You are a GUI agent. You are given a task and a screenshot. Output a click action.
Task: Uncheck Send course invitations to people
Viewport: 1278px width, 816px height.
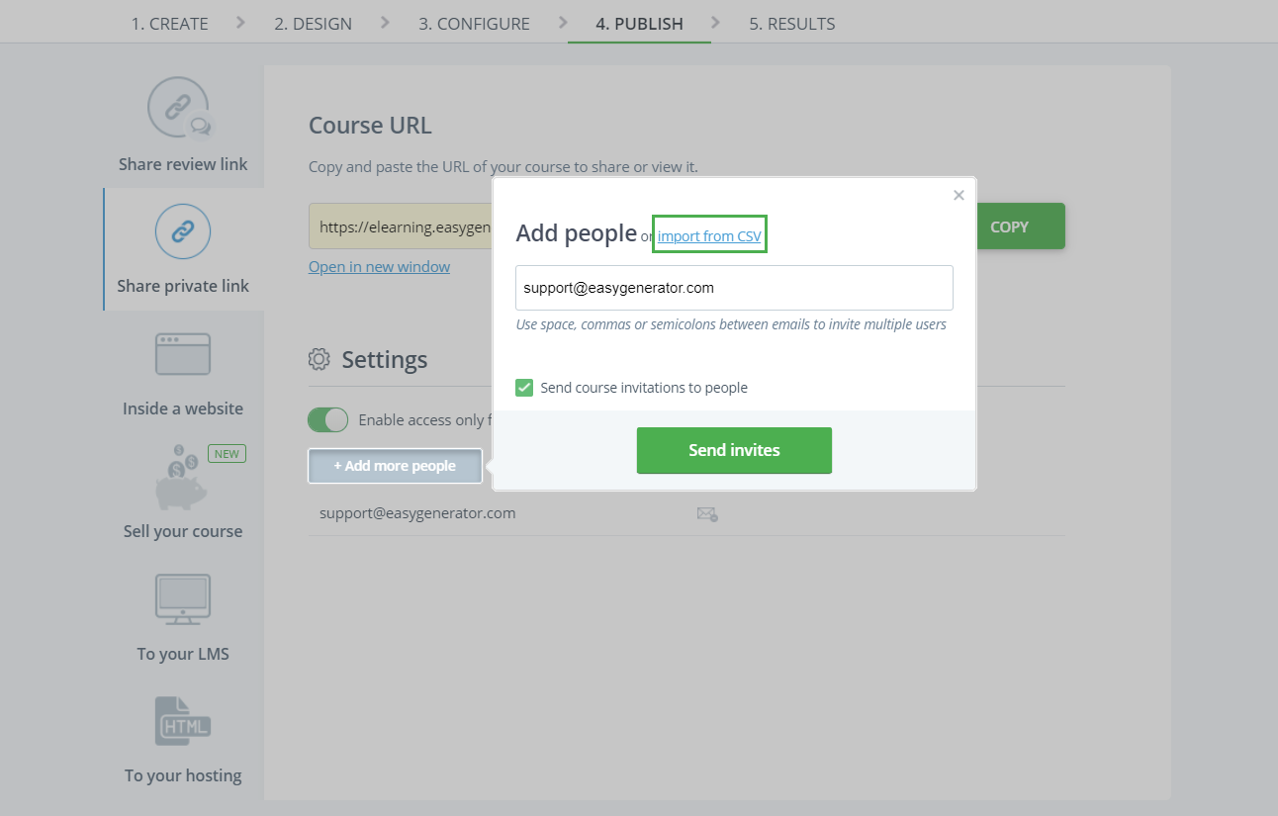click(x=525, y=388)
